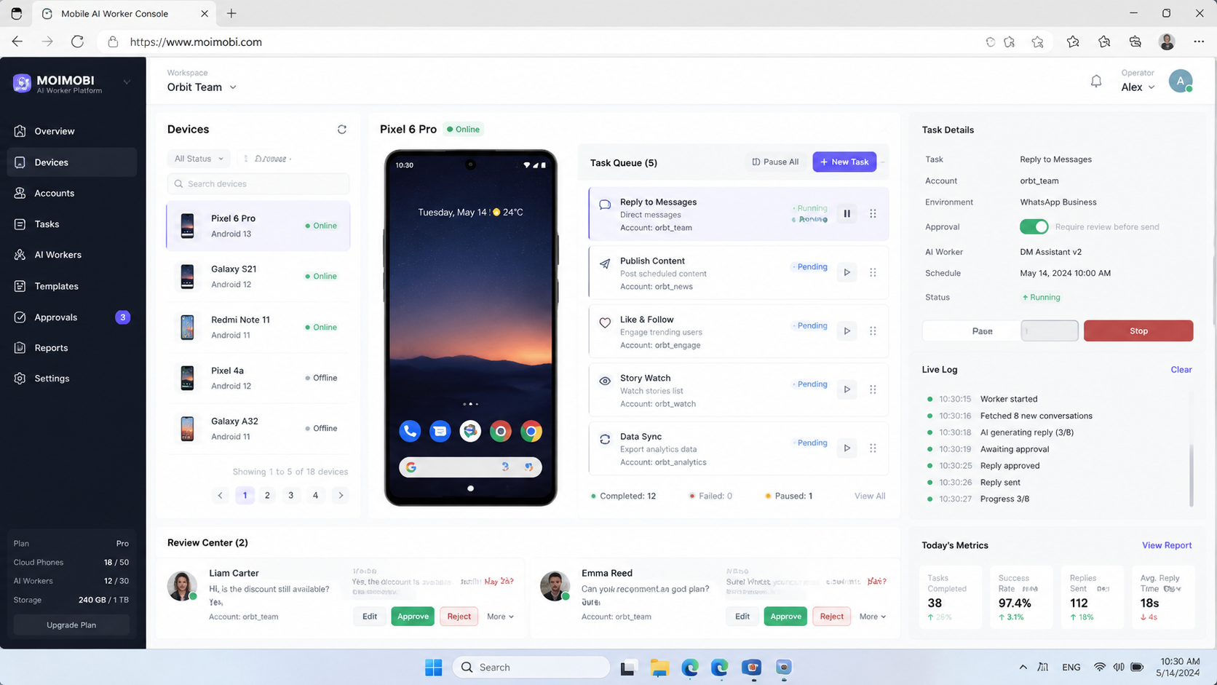Select the Galaxy S21 device
The image size is (1217, 685).
tap(258, 277)
